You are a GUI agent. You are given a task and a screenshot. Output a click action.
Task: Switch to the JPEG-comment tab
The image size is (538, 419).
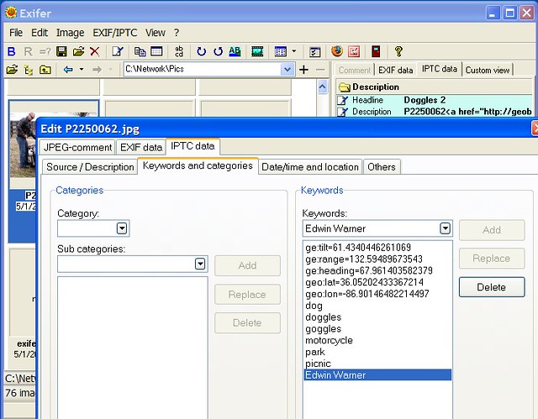77,147
